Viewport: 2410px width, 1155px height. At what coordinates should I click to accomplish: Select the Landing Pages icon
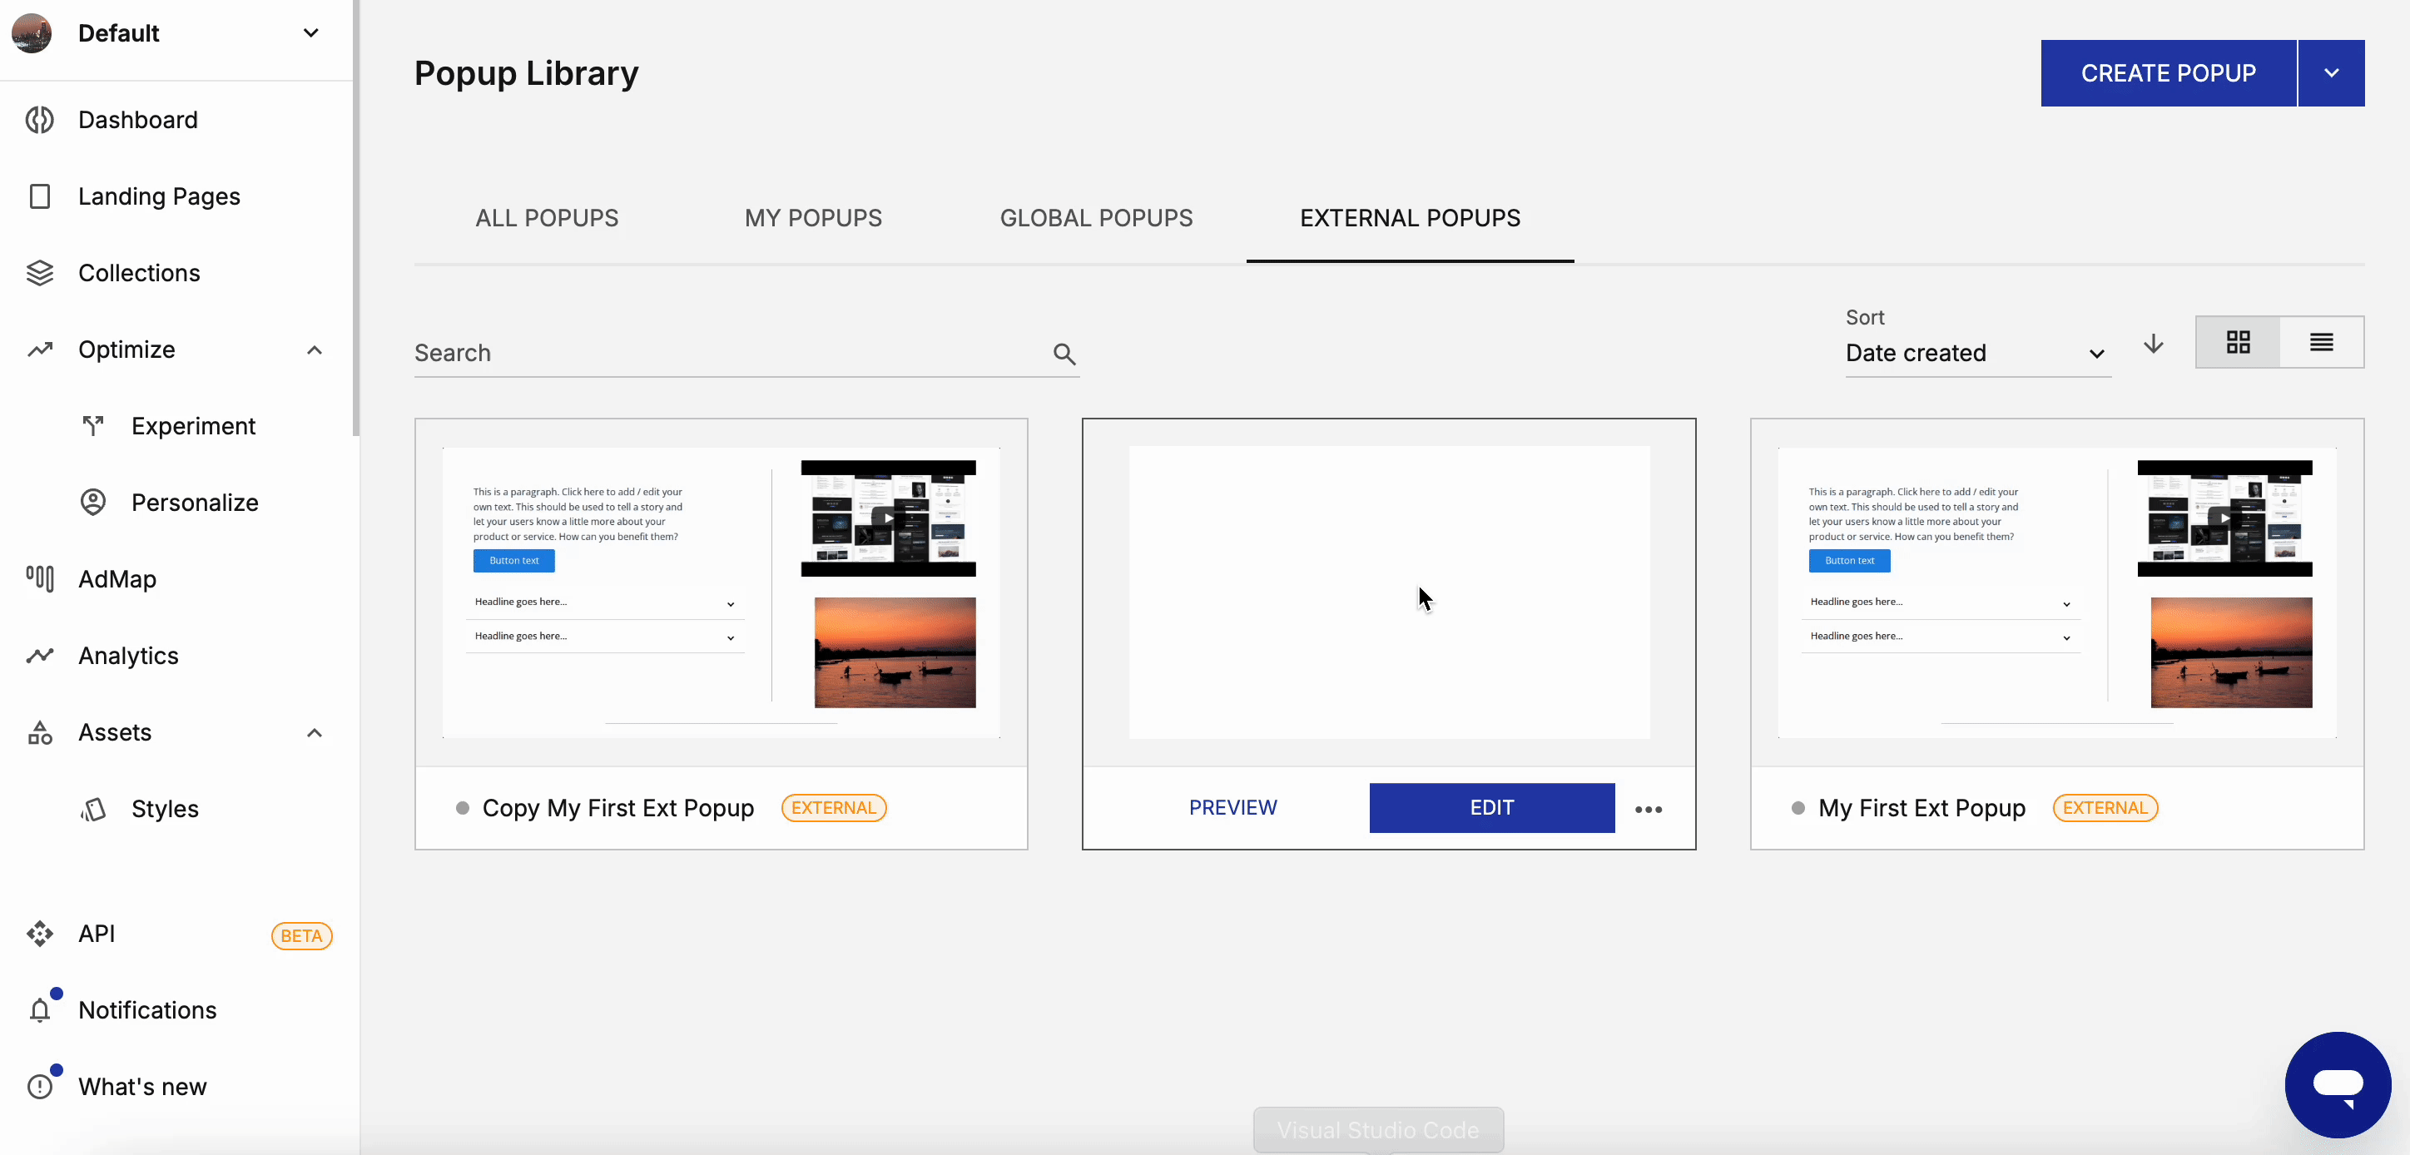41,196
